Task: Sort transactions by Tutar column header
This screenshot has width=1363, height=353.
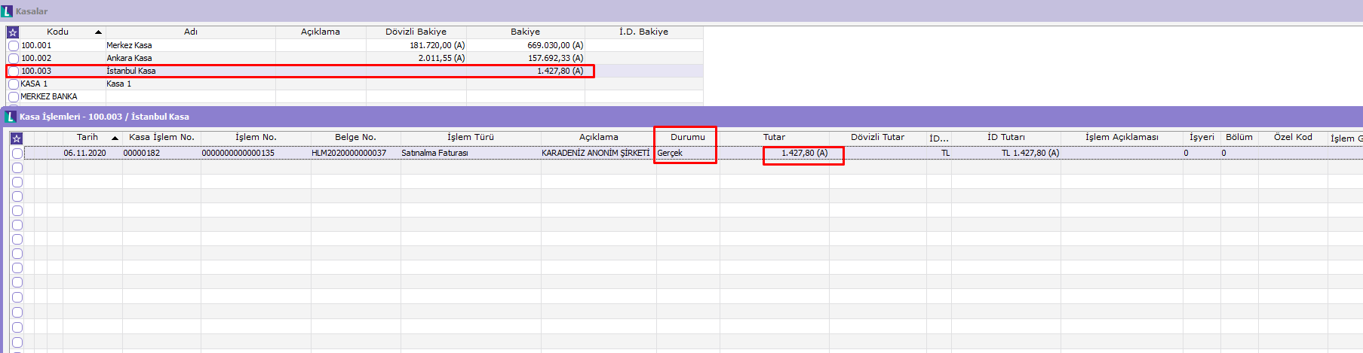Action: pyautogui.click(x=774, y=137)
